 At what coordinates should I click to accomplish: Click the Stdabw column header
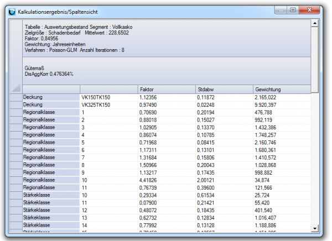224,90
